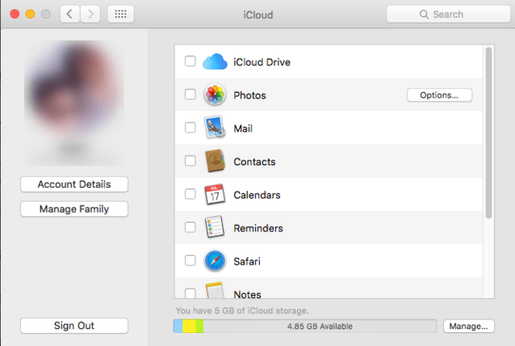
Task: Click the services list vertical scrollbar
Action: click(x=488, y=132)
